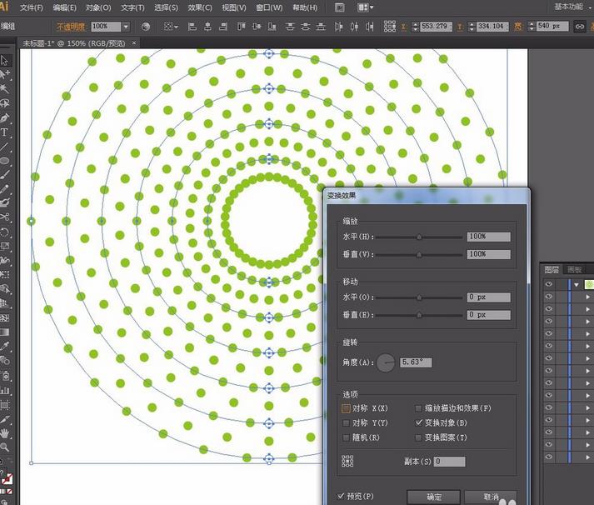Screen dimensions: 594x505
Task: Open the opacity 100% dropdown arrow
Action: [x=126, y=27]
